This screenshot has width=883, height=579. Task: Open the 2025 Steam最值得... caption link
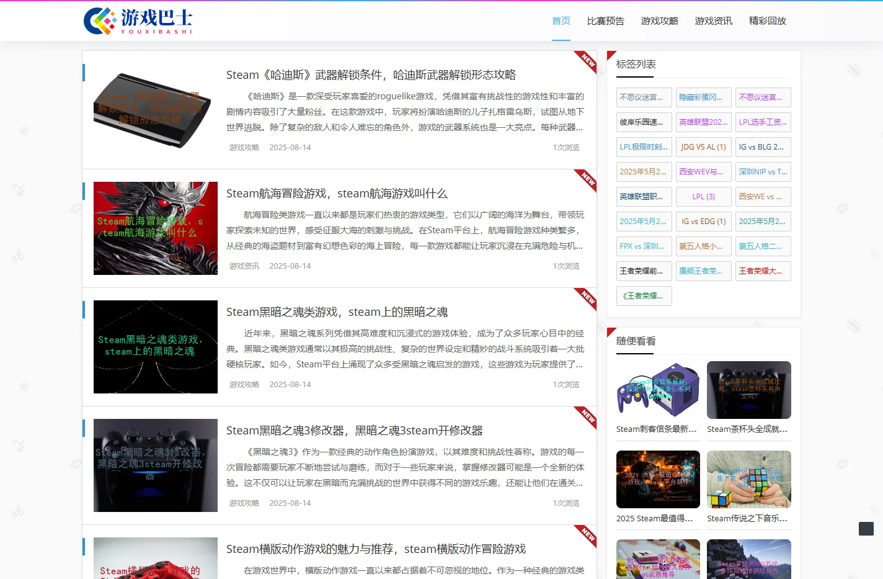point(655,519)
